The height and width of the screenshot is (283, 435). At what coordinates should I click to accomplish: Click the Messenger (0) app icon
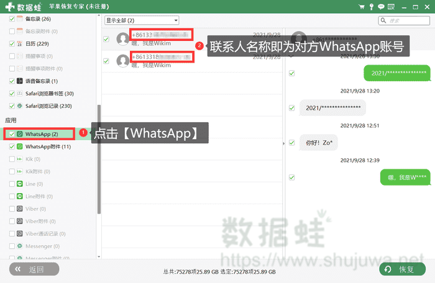[x=20, y=246]
